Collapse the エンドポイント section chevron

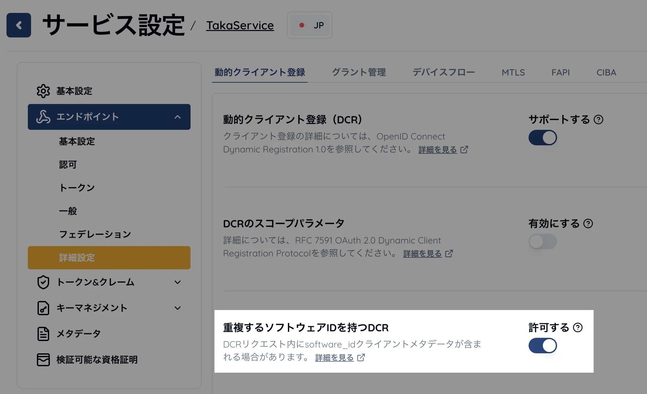click(x=178, y=117)
